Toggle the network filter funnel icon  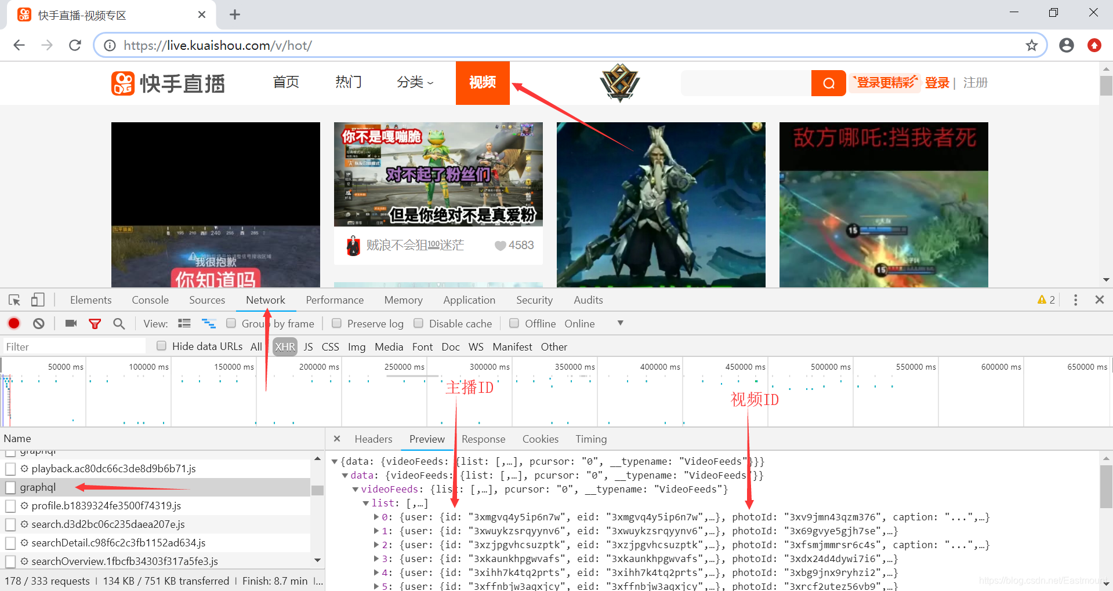point(95,324)
